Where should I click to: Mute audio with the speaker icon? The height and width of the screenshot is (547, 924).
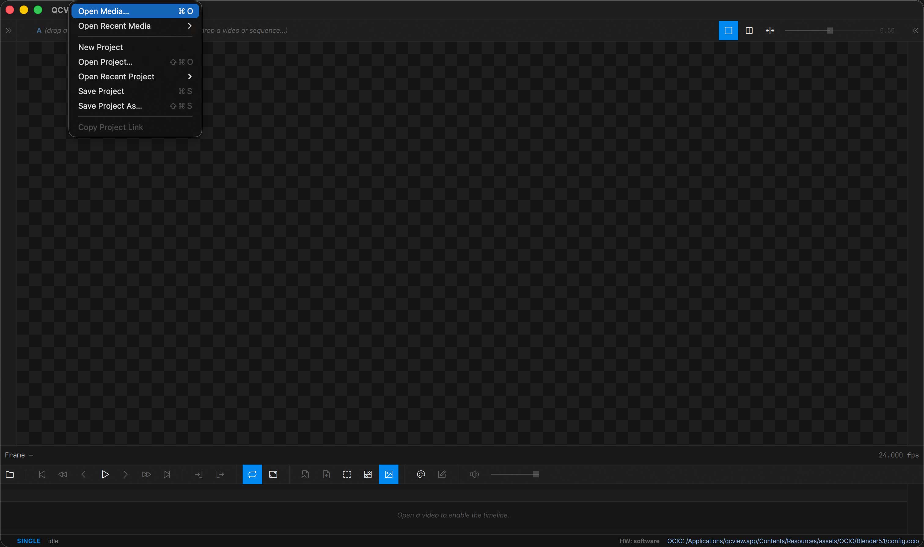coord(474,474)
